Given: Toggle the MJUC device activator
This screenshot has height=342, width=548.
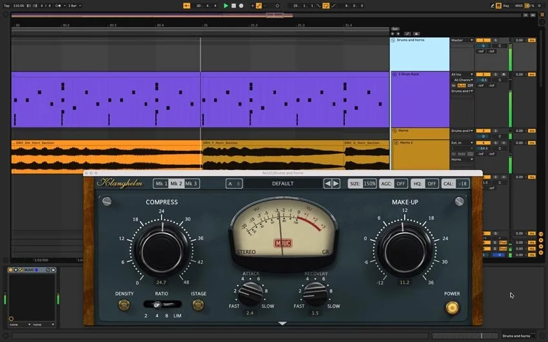Looking at the screenshot, I should click(x=10, y=270).
